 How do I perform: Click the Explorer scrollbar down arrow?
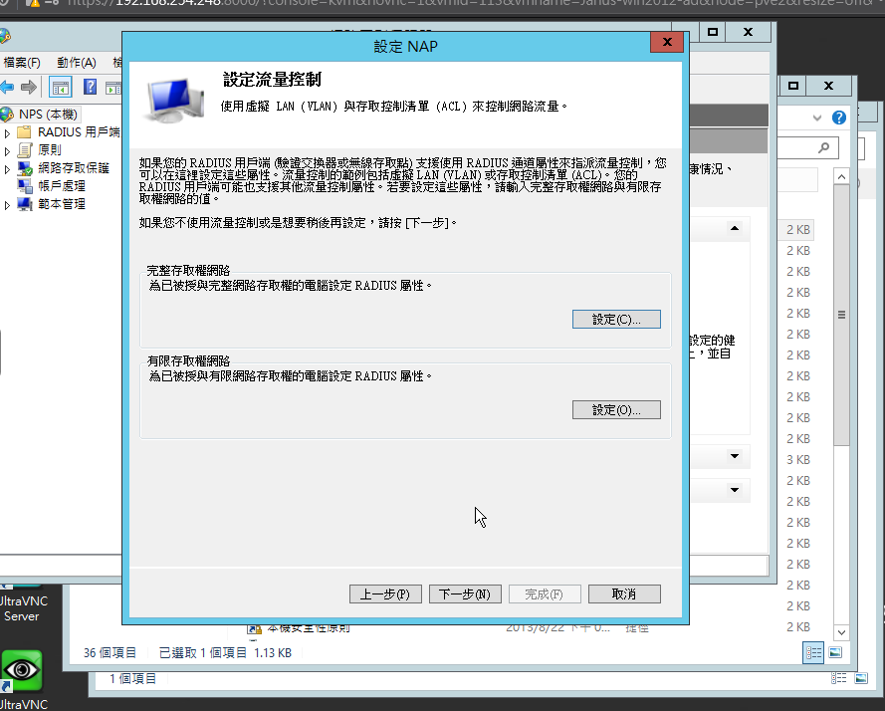[x=841, y=632]
